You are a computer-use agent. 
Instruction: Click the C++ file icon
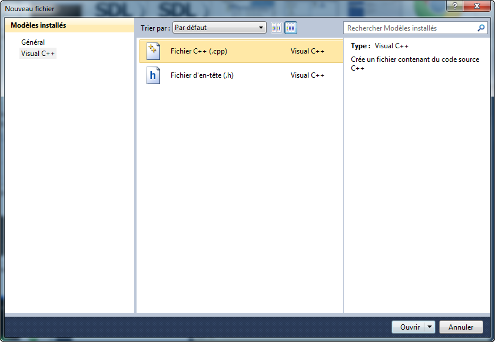pyautogui.click(x=153, y=51)
